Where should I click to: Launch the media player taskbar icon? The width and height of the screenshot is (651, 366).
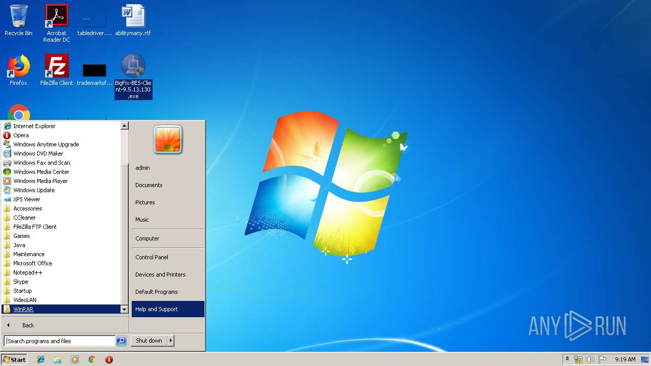click(75, 359)
